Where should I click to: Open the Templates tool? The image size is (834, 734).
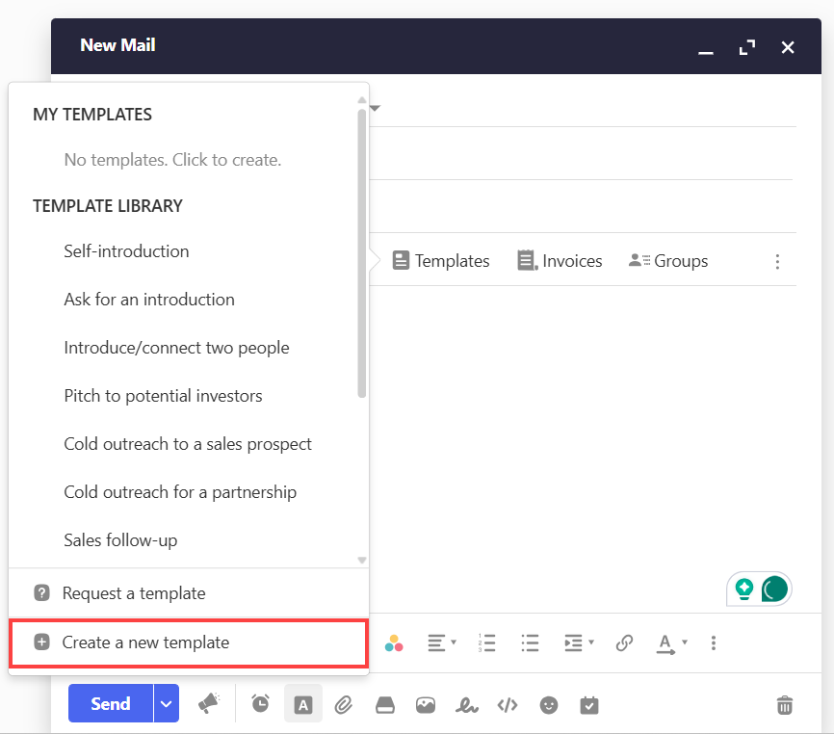click(441, 261)
